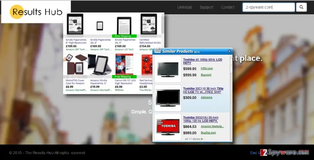The height and width of the screenshot is (160, 314).
Task: Open Kindle Paperwhite 6" High-Resolution £109.00 item
Action: (x=76, y=41)
